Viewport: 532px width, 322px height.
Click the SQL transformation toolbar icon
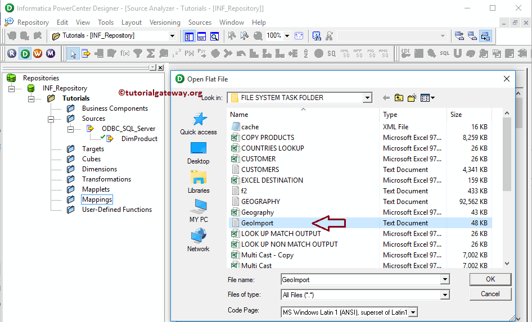point(444,53)
